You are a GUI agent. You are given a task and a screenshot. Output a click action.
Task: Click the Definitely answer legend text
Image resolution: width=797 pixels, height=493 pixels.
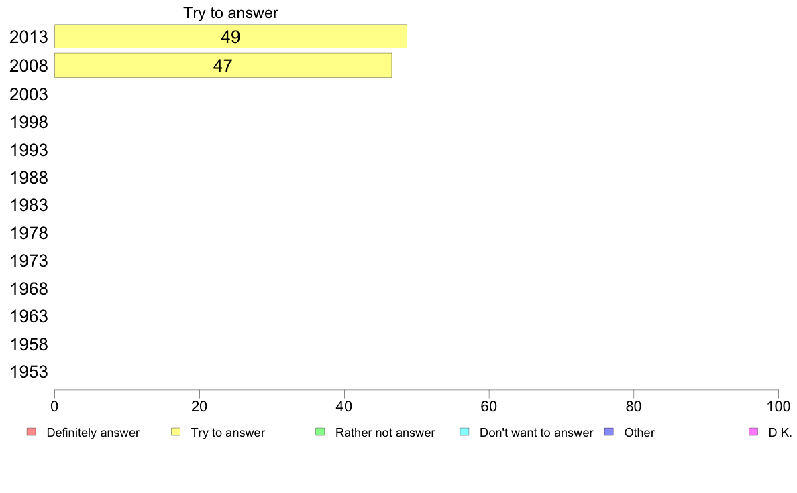(93, 433)
